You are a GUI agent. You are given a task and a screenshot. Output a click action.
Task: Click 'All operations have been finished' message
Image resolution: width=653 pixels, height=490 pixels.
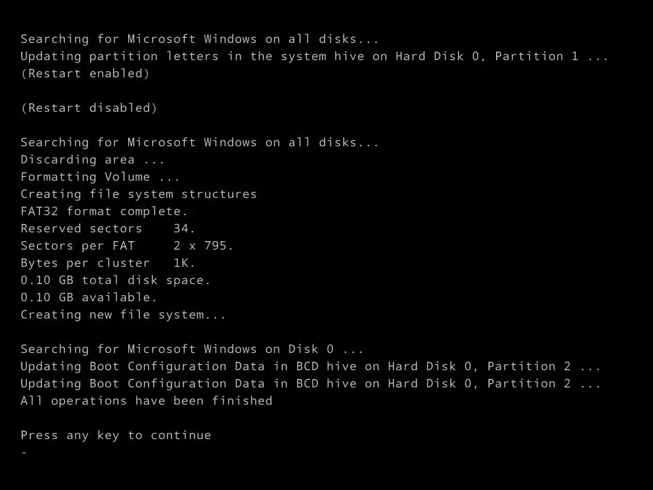pyautogui.click(x=146, y=401)
